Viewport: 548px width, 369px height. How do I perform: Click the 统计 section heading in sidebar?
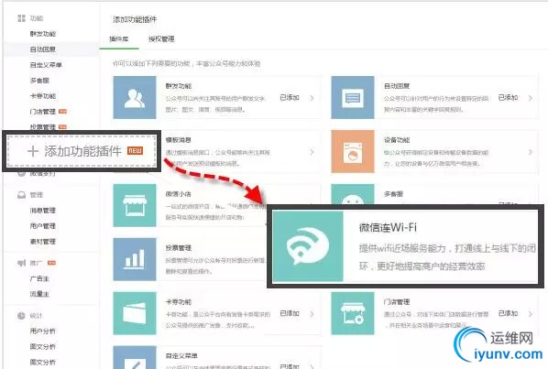(x=37, y=316)
